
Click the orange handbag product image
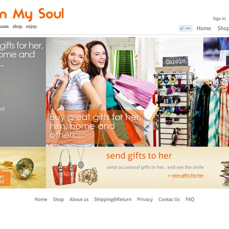point(65,167)
